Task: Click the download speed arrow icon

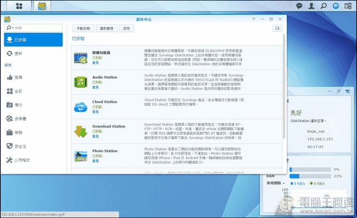Action: [311, 183]
